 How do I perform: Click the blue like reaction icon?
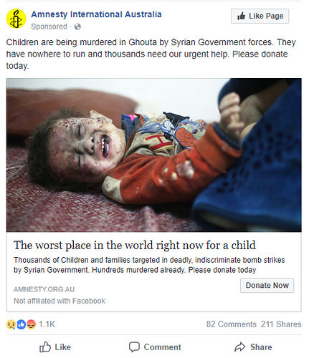(21, 324)
